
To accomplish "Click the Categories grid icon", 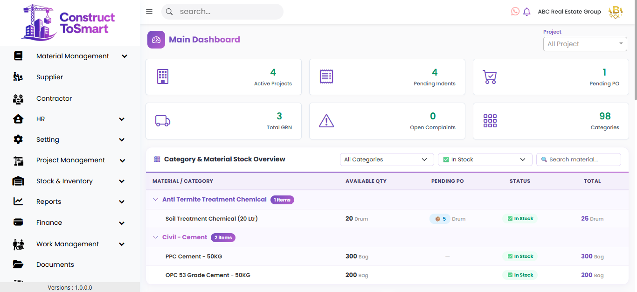I will [490, 121].
